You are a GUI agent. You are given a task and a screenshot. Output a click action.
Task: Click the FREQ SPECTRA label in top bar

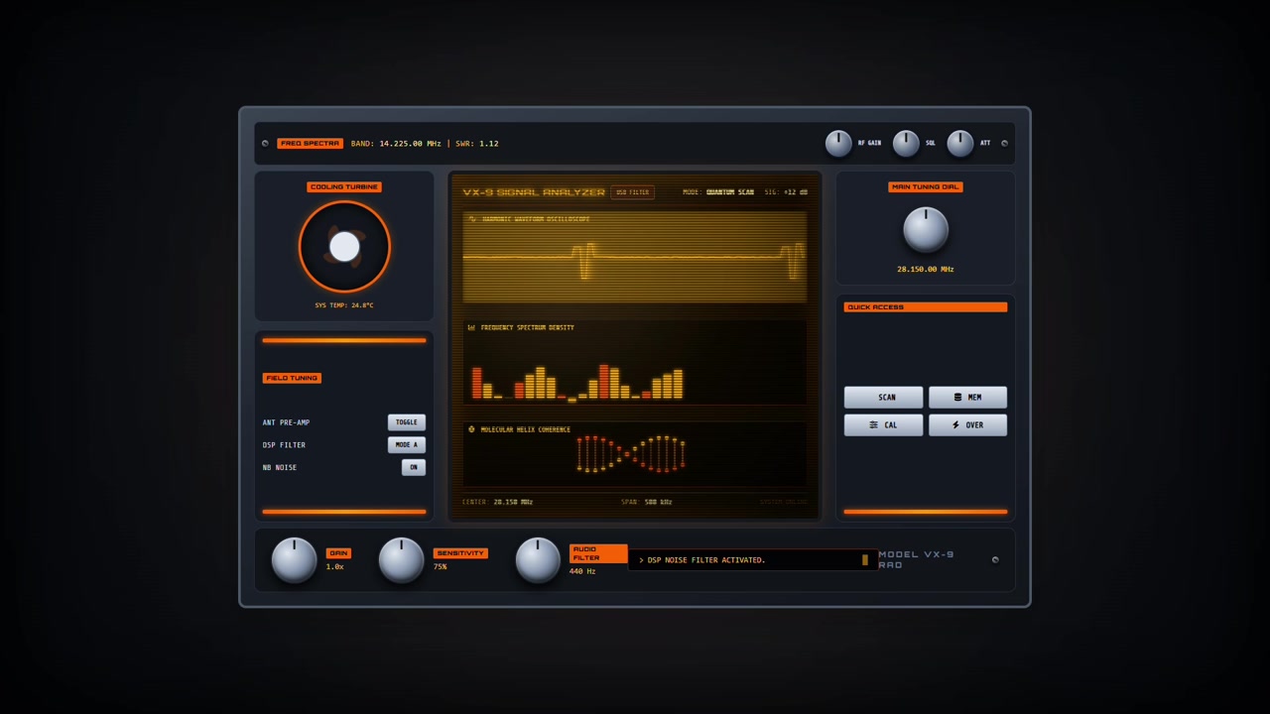pos(310,144)
